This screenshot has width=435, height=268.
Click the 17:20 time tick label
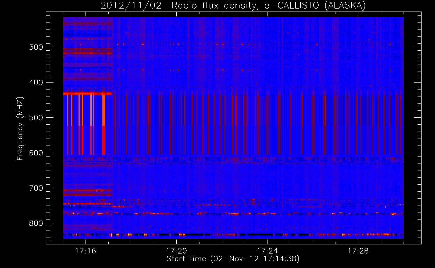(x=176, y=251)
